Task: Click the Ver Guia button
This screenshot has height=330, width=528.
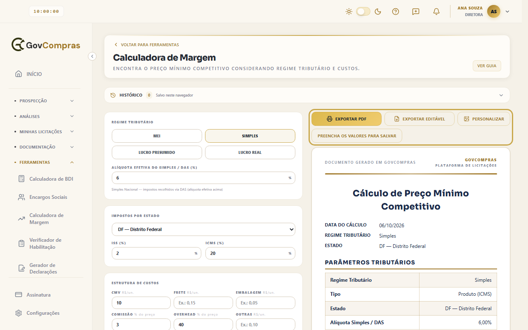Action: pos(487,66)
